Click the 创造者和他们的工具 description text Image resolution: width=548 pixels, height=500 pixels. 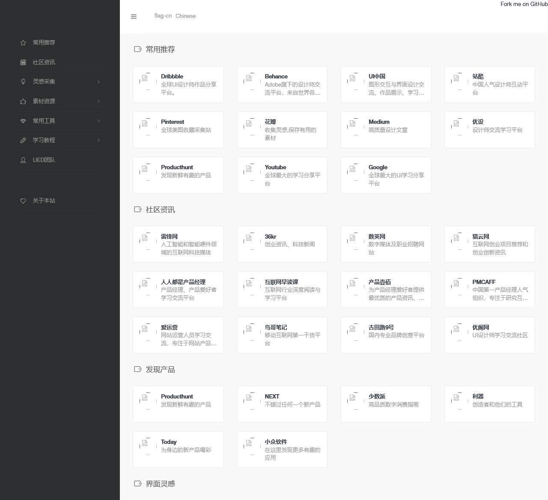tap(497, 405)
